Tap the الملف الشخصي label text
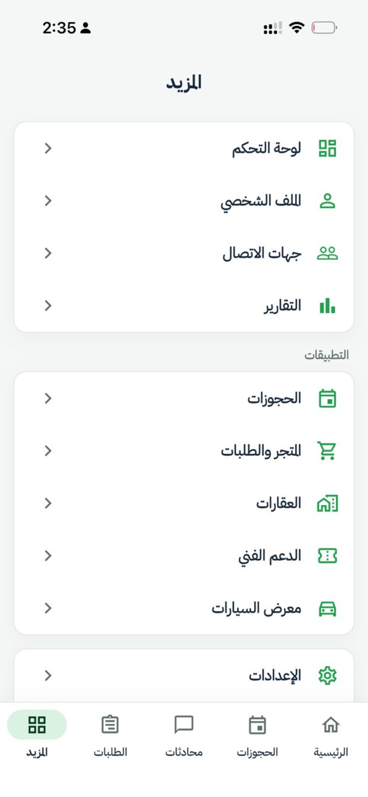The image size is (368, 797). (261, 201)
